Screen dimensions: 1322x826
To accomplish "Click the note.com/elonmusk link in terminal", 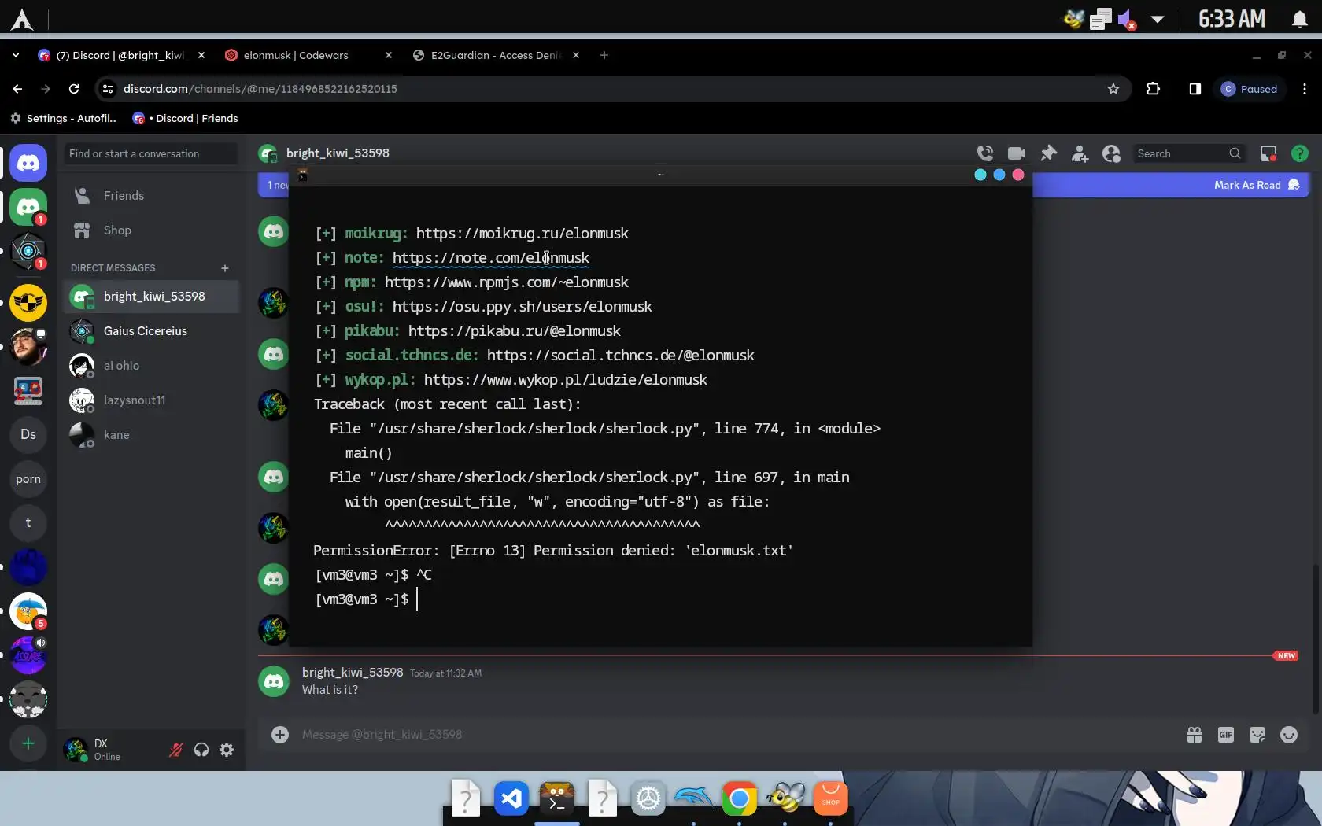I will [490, 258].
